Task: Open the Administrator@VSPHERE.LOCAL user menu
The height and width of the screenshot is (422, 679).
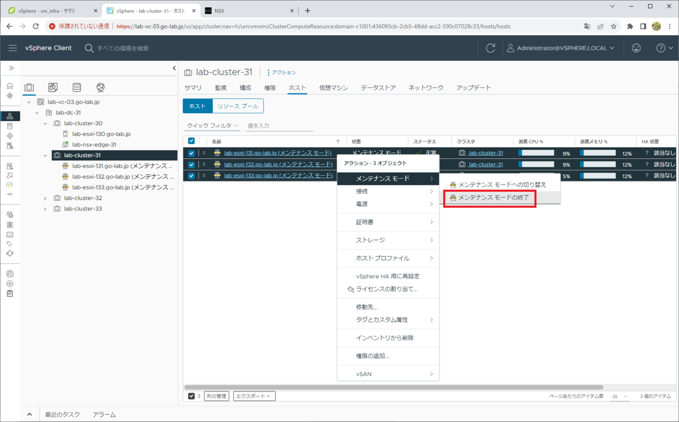Action: (560, 48)
